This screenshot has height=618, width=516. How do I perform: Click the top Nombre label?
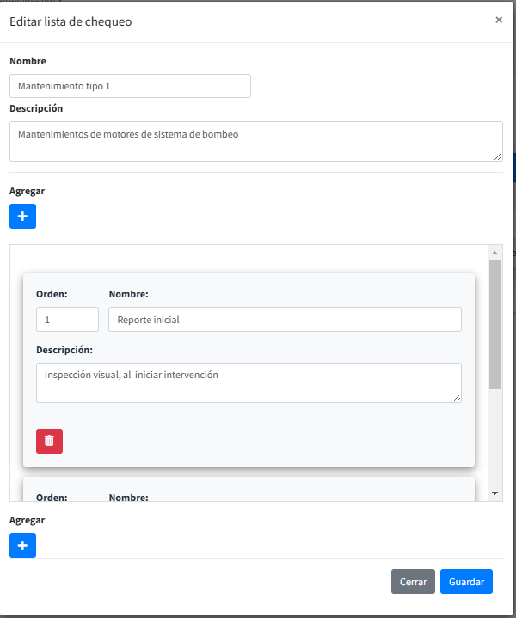pyautogui.click(x=28, y=61)
